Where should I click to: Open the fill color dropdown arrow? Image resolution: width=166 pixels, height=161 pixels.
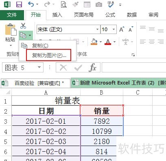tap(100, 42)
